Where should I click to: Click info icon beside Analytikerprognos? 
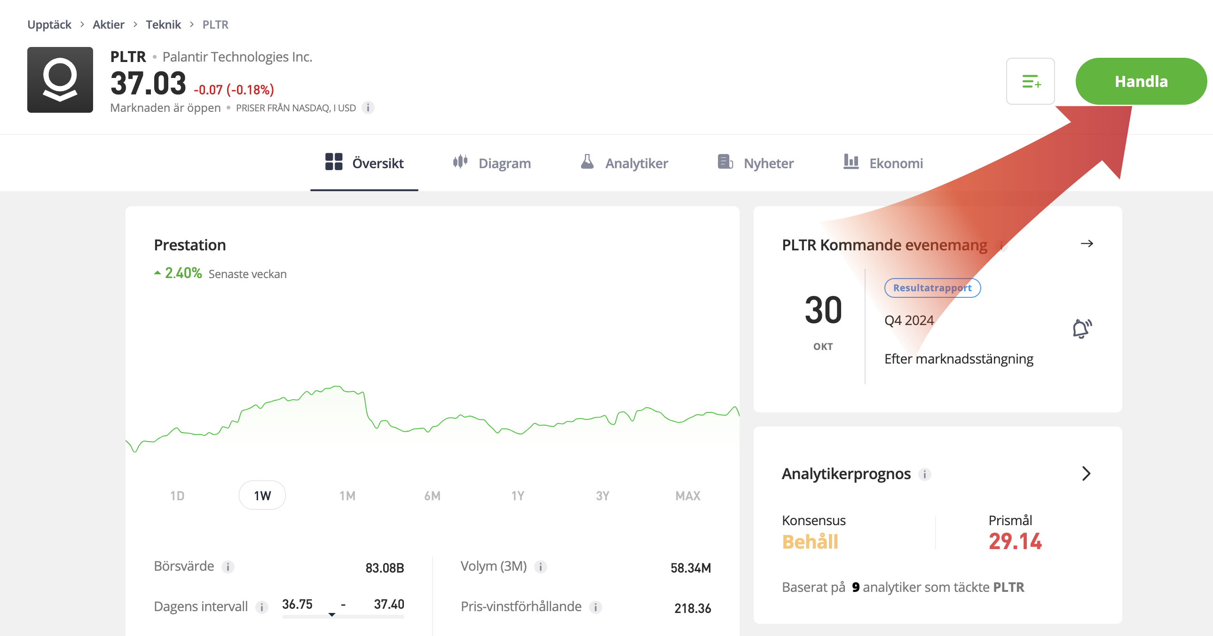coord(924,474)
